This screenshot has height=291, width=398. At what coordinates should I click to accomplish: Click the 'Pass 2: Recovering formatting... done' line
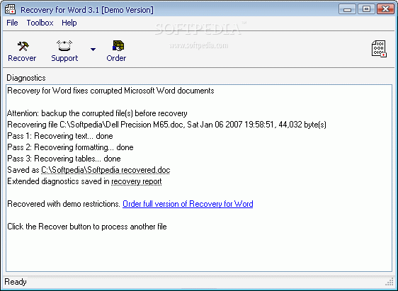[70, 147]
